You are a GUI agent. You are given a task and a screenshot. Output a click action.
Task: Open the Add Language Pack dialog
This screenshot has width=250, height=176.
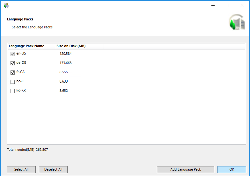coord(186,169)
